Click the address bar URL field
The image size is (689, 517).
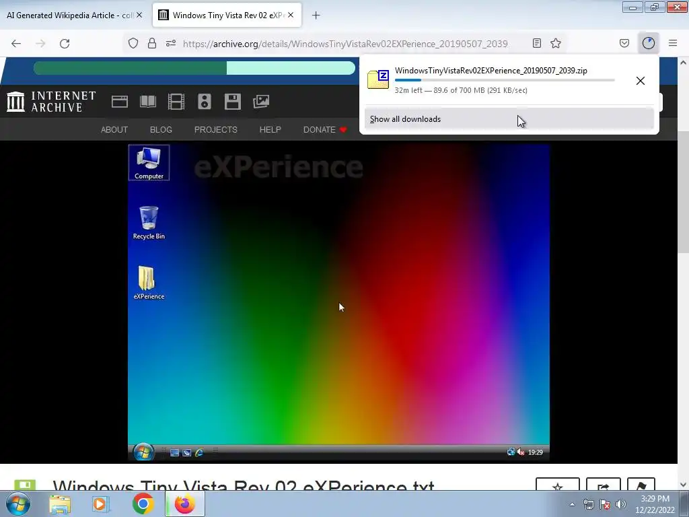[345, 44]
